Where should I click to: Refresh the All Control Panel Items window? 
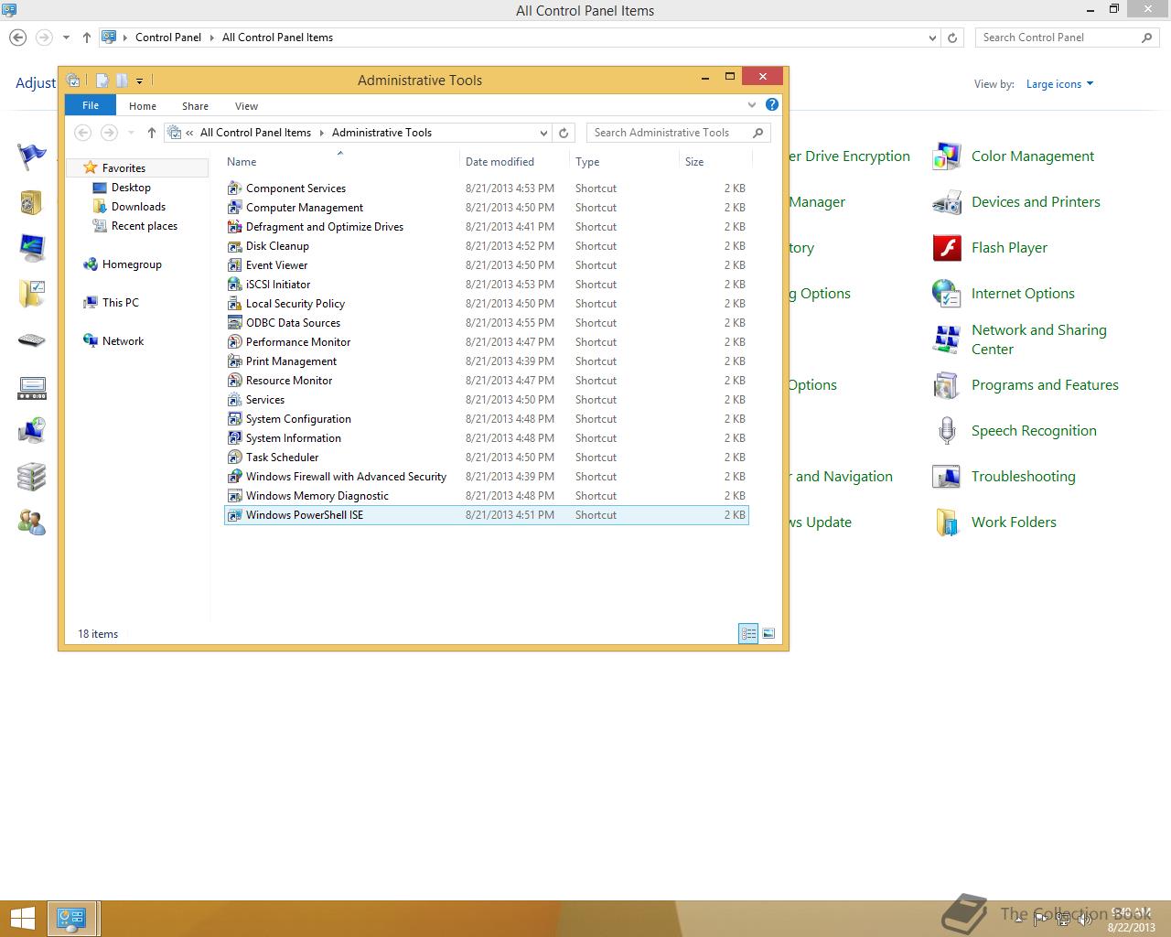pyautogui.click(x=952, y=38)
